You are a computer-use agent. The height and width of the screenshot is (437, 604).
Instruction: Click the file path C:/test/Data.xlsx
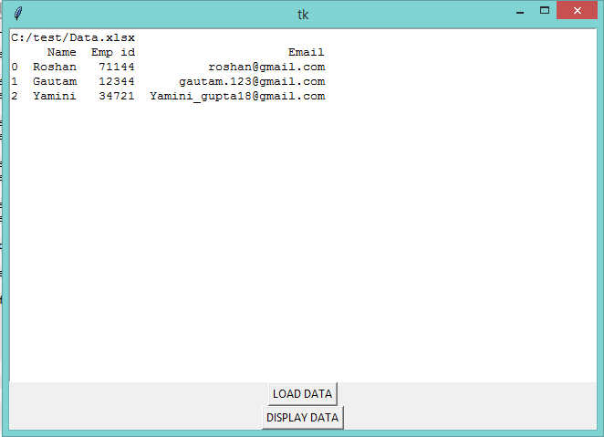point(73,37)
